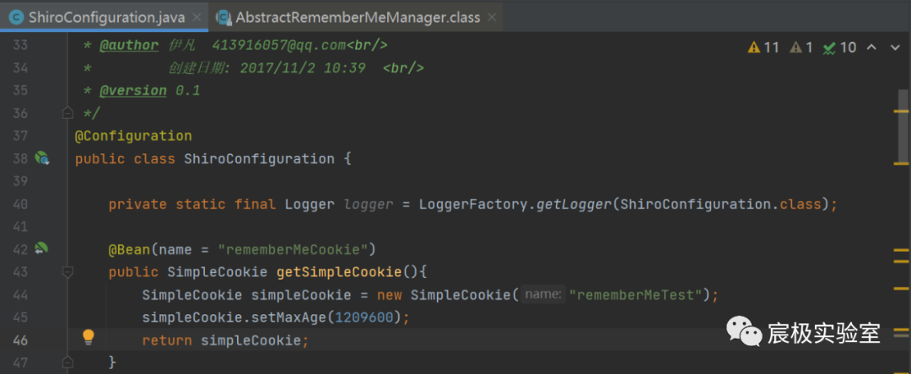
Task: Click the Java class icon on ShiroConfiguration tab
Action: click(x=16, y=17)
